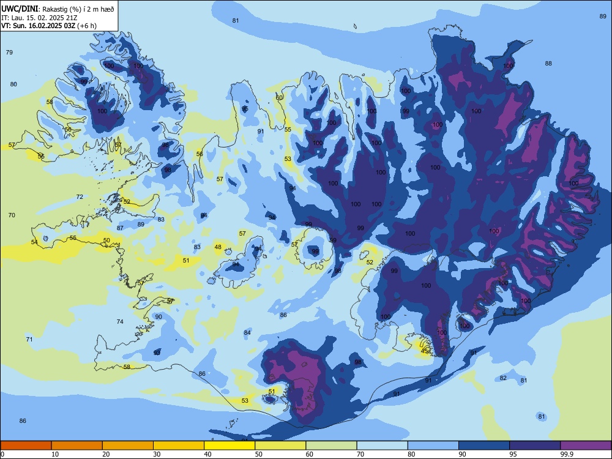Viewport: 612px width, 459px height.
Task: Select the legend tick label 40
Action: (x=207, y=454)
